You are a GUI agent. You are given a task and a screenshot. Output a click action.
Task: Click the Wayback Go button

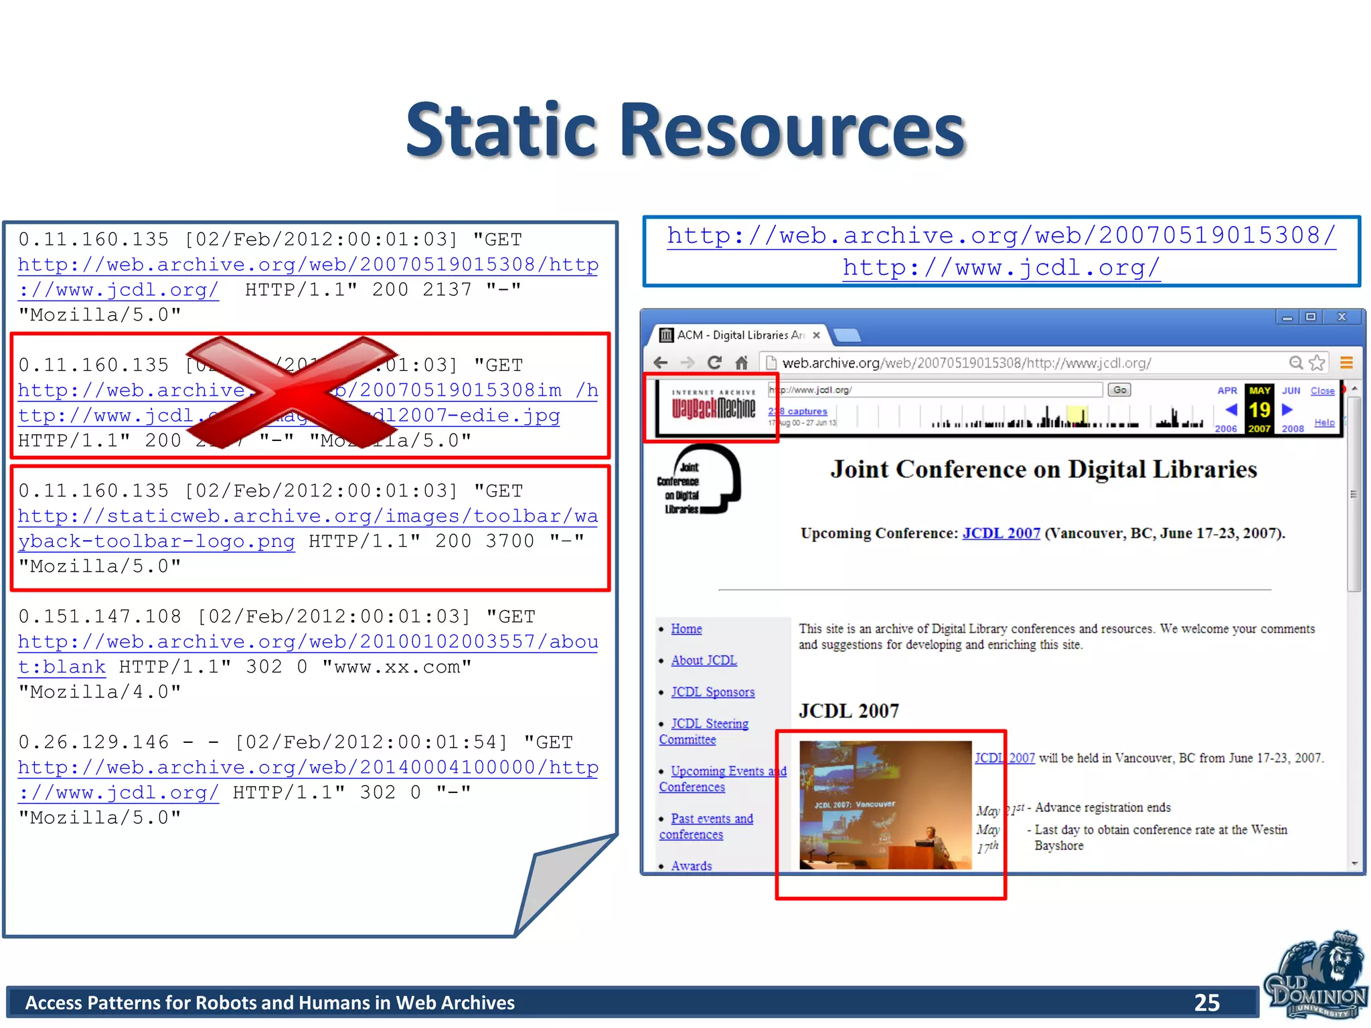[1119, 390]
